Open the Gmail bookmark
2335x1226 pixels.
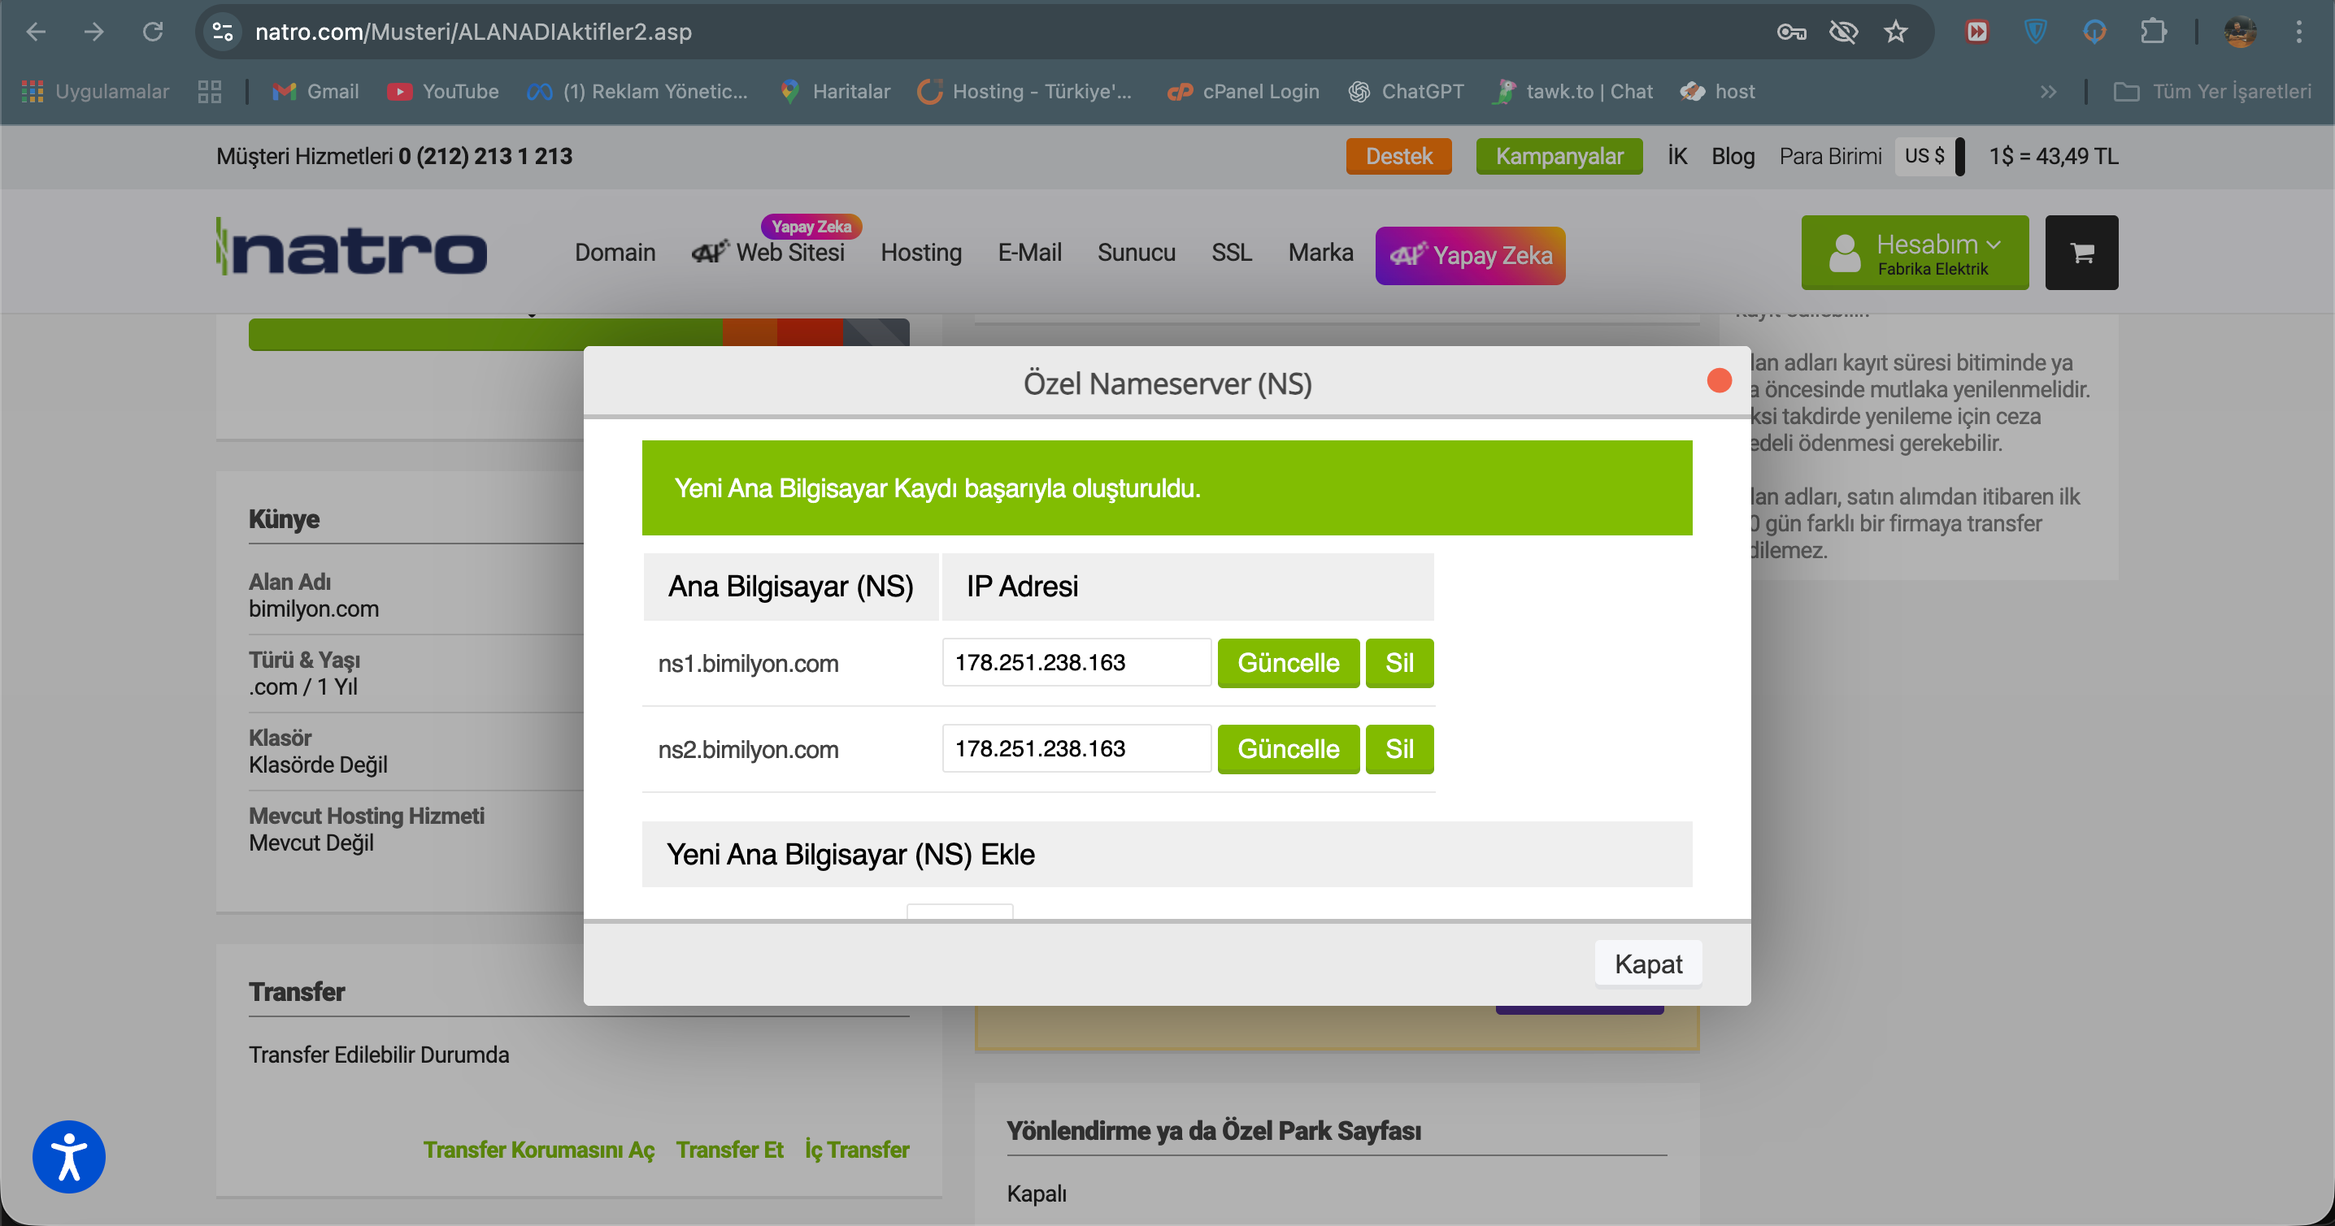tap(315, 92)
